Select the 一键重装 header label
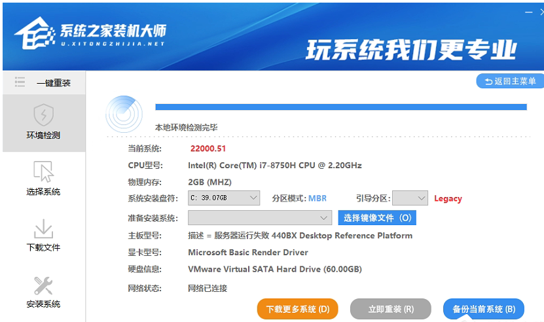This screenshot has width=544, height=322. pos(53,83)
